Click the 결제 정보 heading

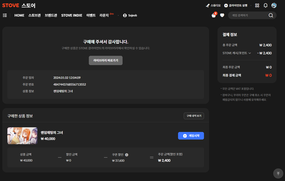(x=230, y=35)
